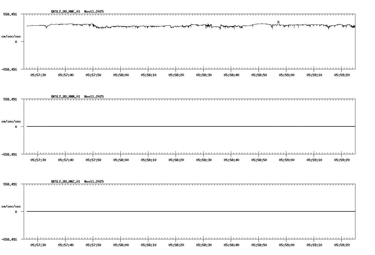
Task: Click the 05:58:00 time label on the middle plot
Action: (121, 159)
